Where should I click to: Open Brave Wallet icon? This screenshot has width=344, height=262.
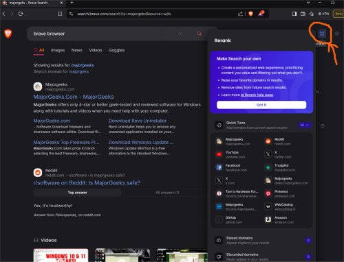point(303,14)
